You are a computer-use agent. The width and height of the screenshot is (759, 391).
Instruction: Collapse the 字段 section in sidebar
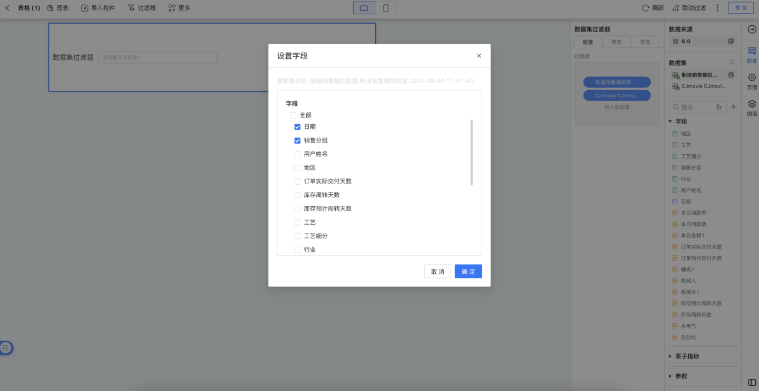coord(670,122)
